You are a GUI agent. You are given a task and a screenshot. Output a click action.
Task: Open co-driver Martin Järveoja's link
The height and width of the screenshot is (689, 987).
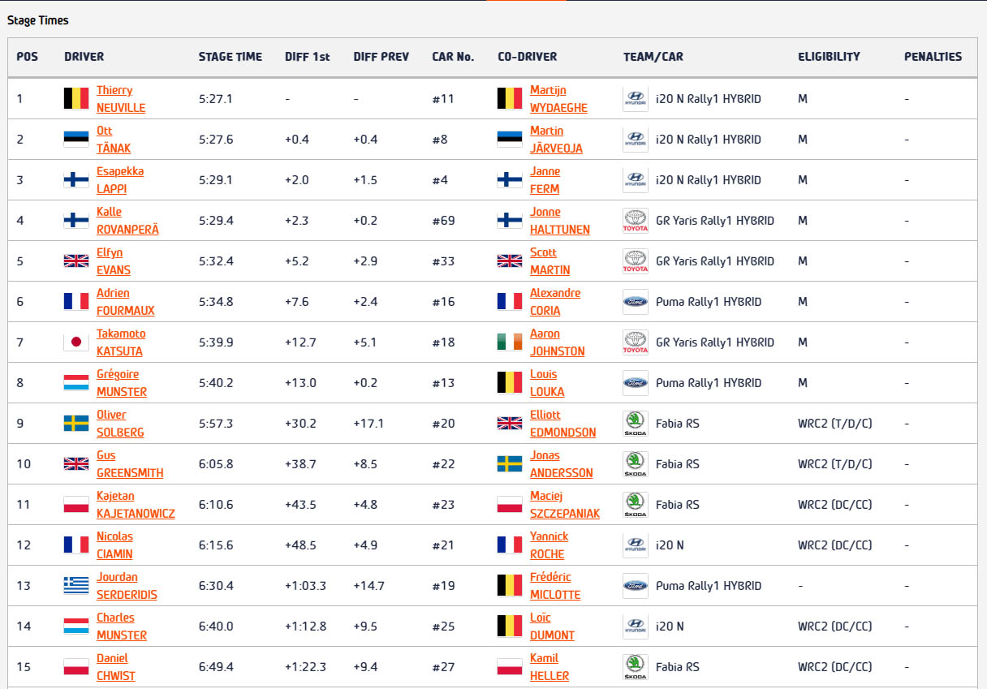coord(556,140)
